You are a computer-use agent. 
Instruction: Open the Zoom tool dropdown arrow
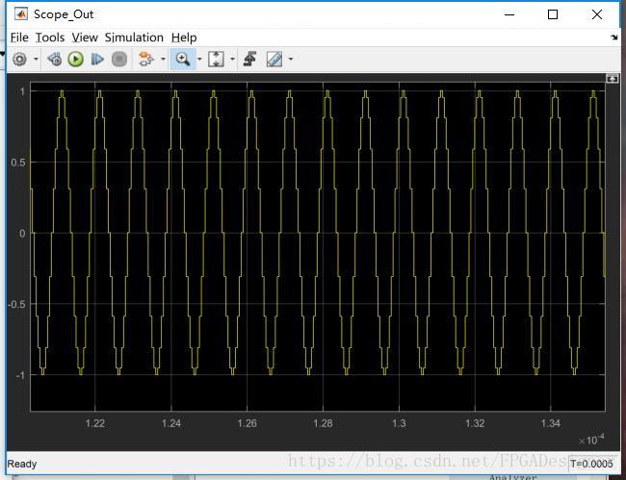(x=199, y=59)
